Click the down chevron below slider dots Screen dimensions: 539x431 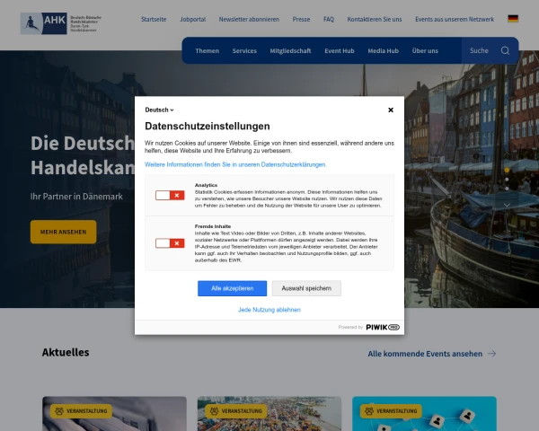click(507, 205)
